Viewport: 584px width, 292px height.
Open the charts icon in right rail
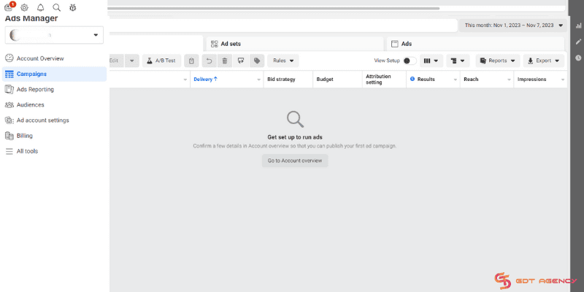[578, 26]
